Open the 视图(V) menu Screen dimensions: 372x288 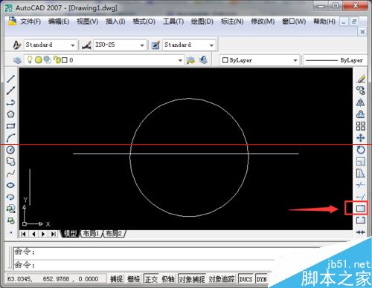[x=87, y=22]
